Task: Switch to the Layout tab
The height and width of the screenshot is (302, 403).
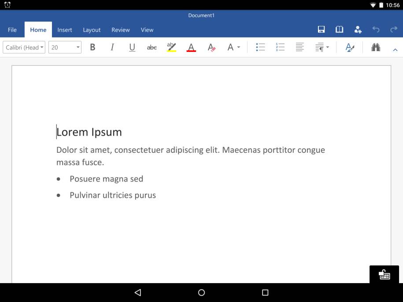Action: [x=92, y=30]
